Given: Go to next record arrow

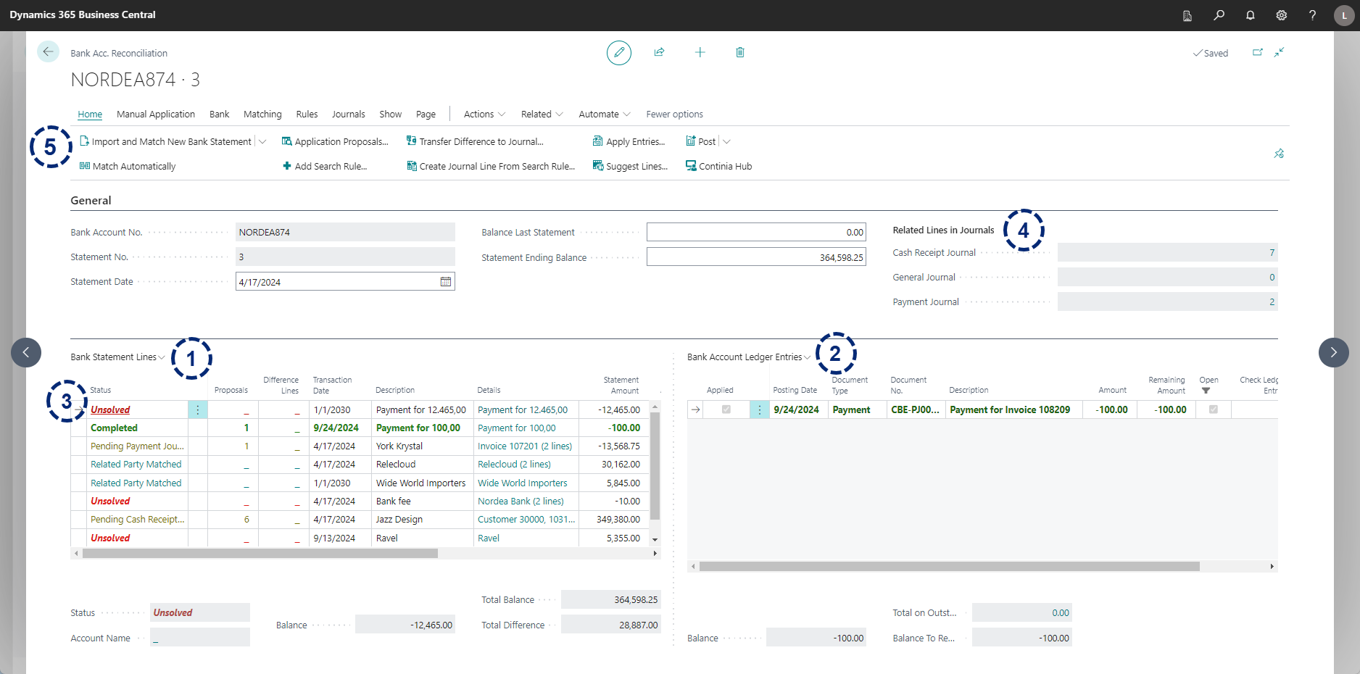Looking at the screenshot, I should (1333, 352).
